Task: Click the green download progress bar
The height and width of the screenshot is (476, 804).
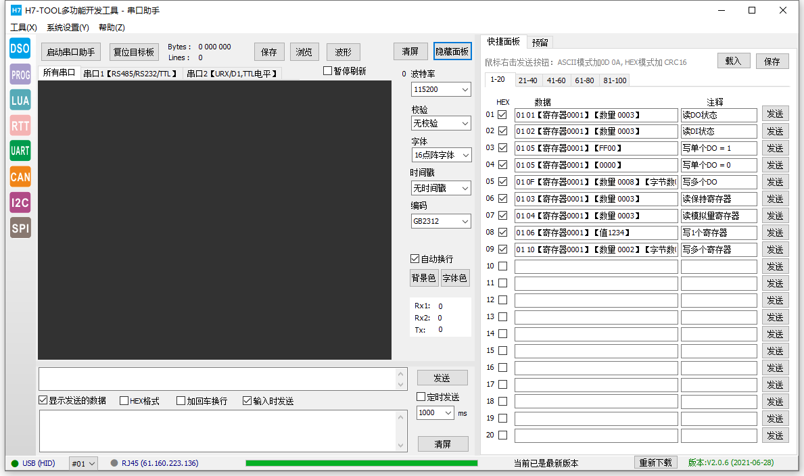Action: click(x=362, y=463)
